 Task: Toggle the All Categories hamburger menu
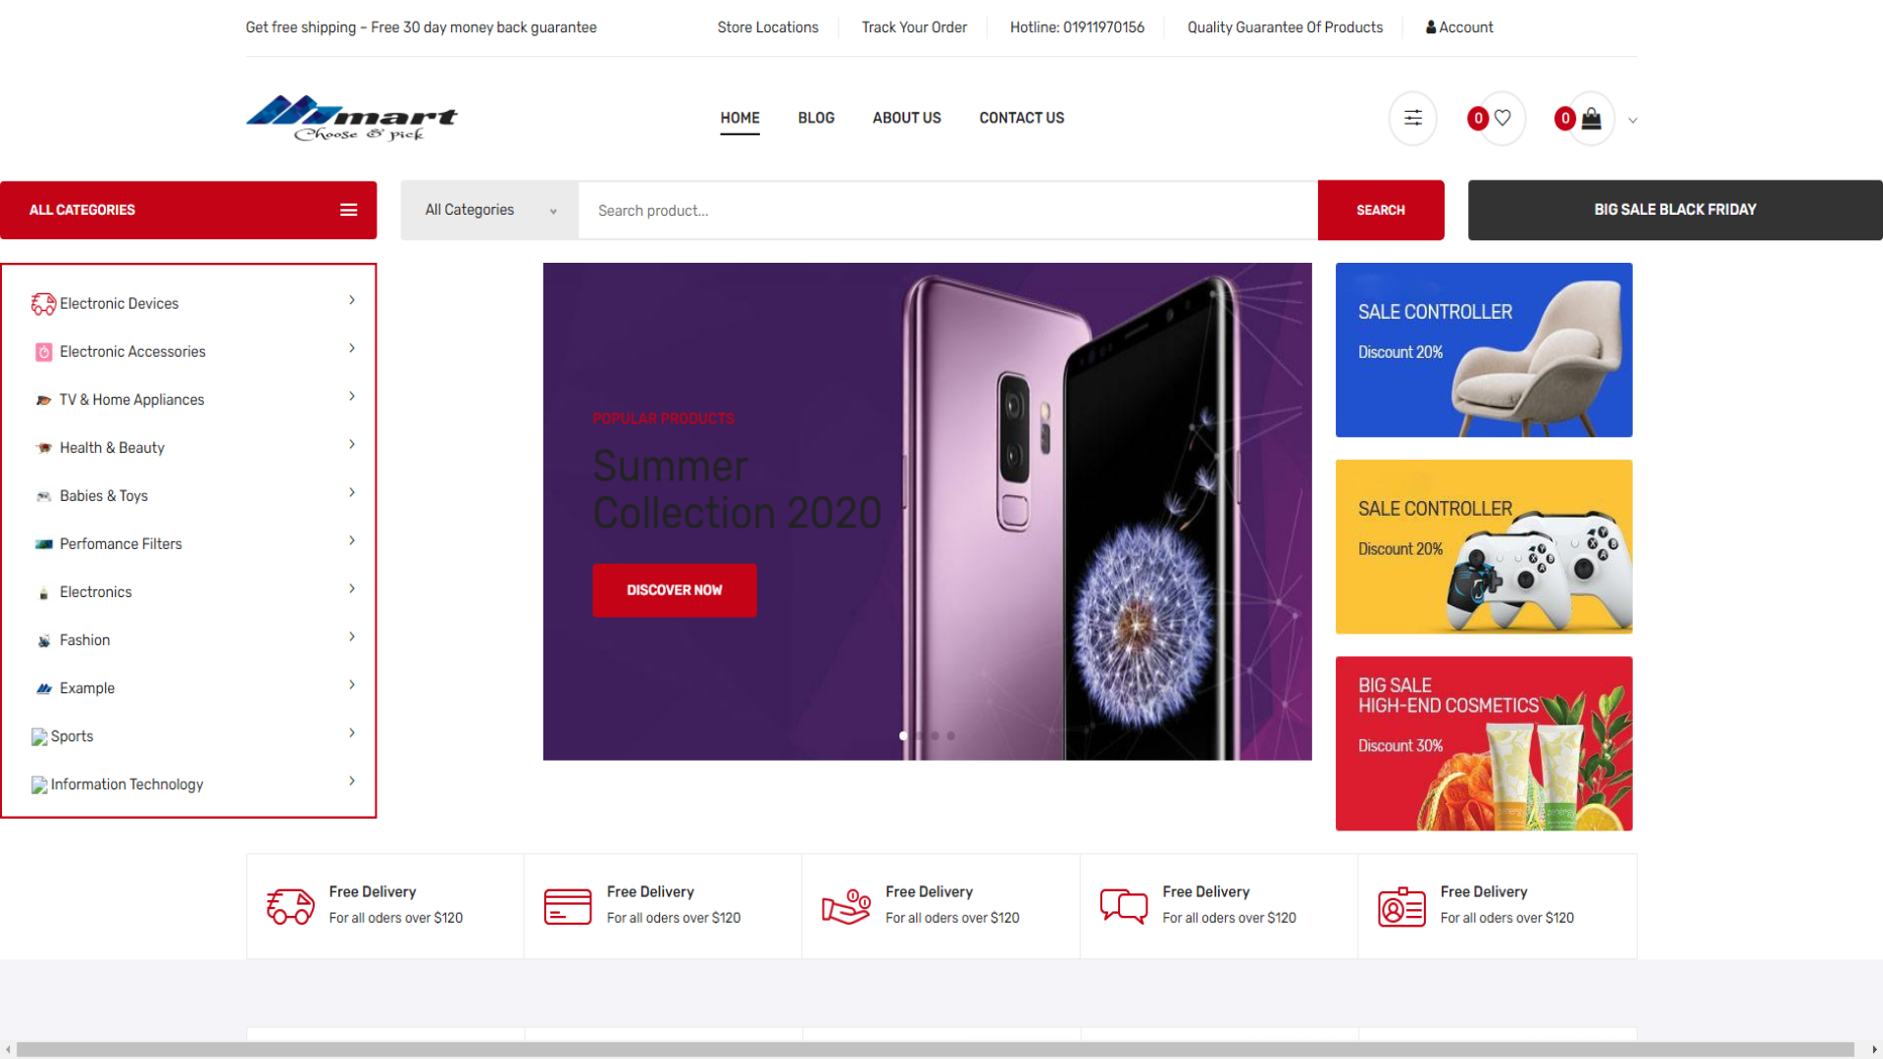point(348,210)
